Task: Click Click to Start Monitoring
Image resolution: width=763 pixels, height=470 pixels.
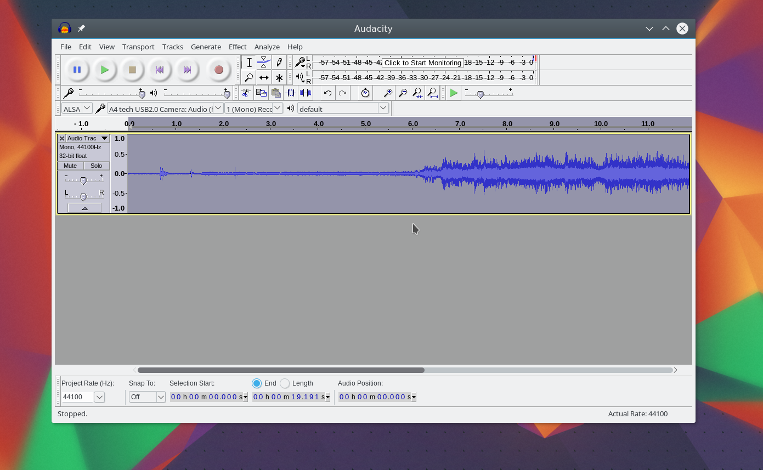Action: point(422,63)
